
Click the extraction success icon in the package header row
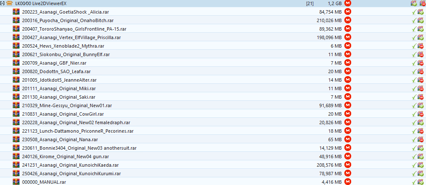click(414, 3)
